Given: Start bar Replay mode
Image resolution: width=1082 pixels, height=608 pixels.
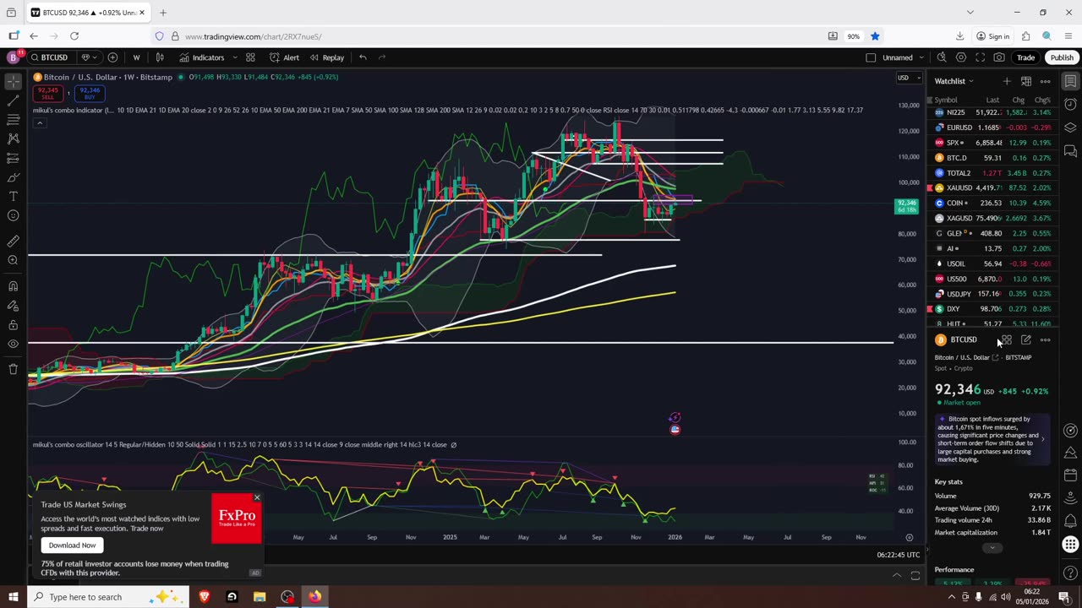Looking at the screenshot, I should tap(326, 57).
